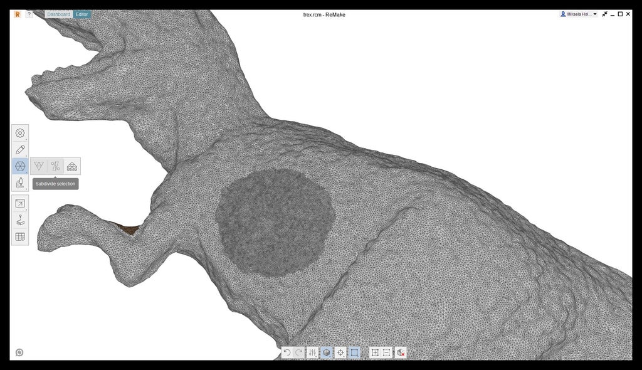Screen dimensions: 642x370
Task: Click the shrink selection minus icon
Action: tap(386, 352)
